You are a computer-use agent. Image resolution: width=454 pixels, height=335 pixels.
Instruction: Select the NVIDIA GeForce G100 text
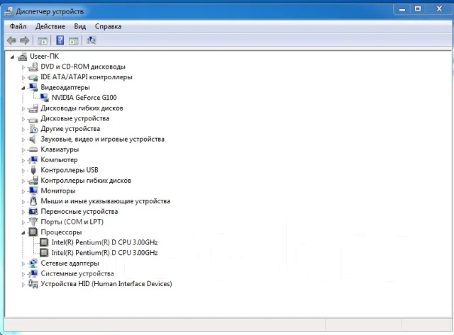pyautogui.click(x=84, y=98)
